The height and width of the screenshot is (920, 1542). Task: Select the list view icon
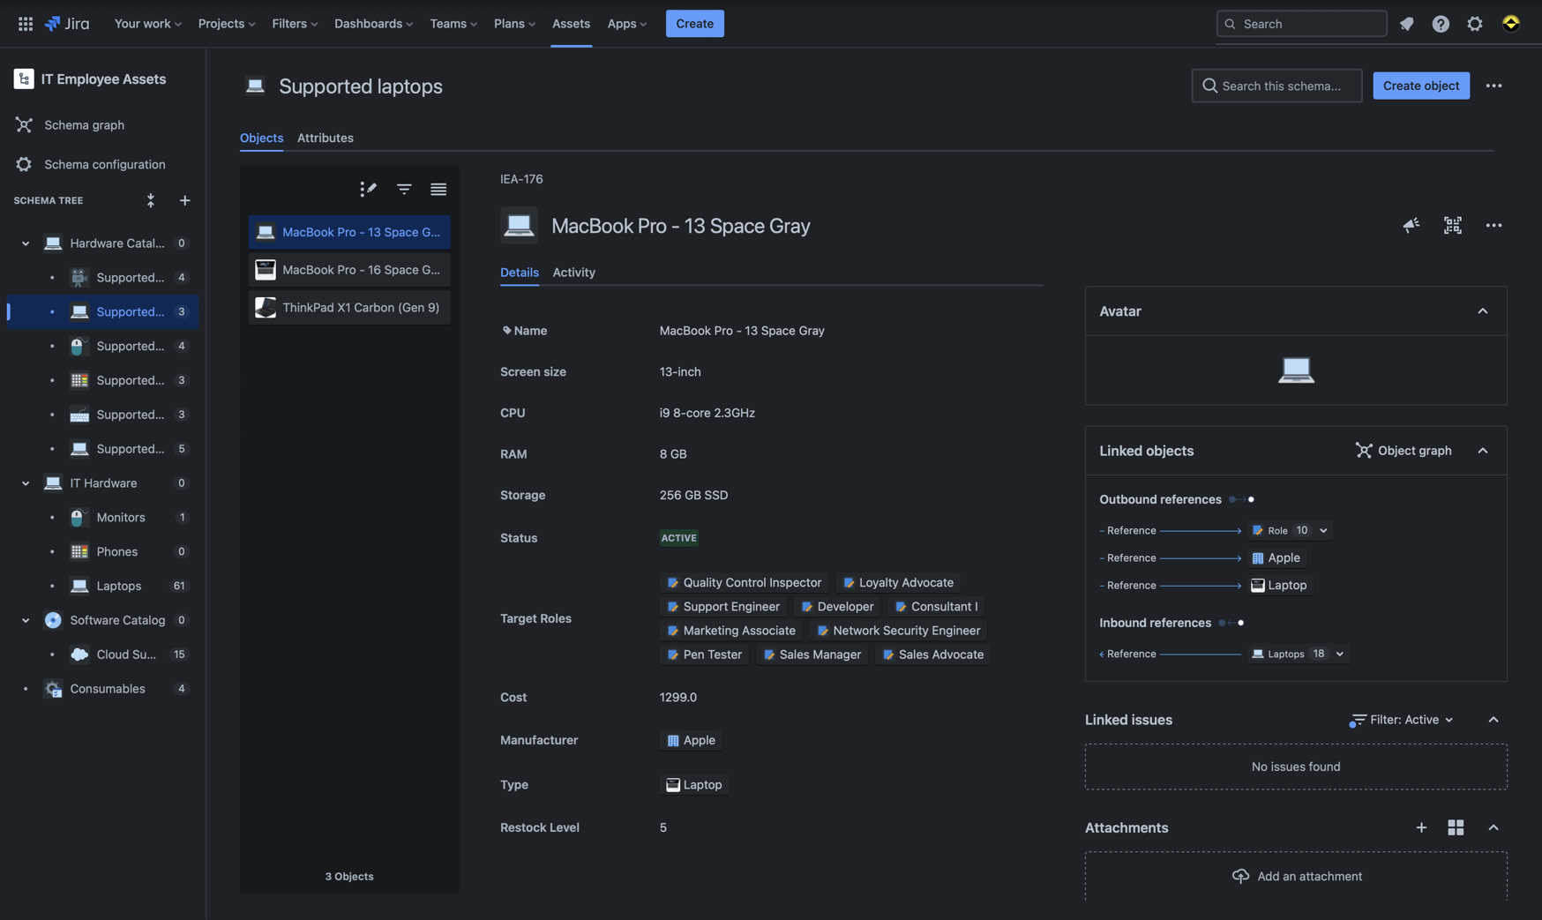tap(438, 189)
